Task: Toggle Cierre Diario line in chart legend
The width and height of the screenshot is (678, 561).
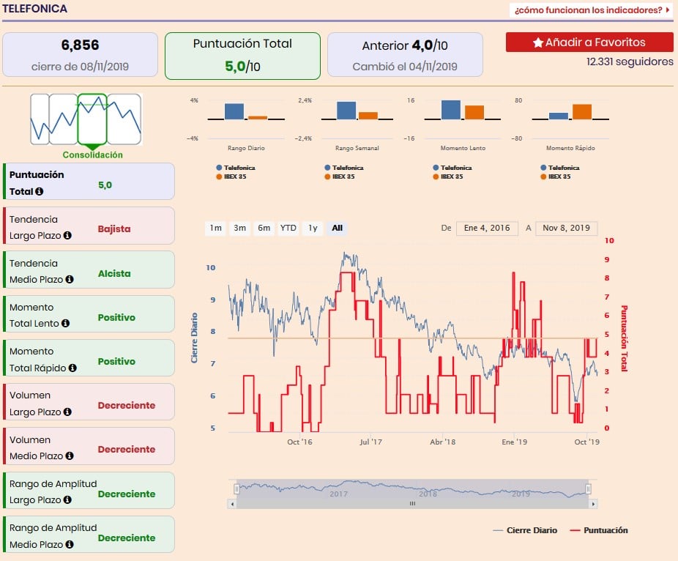Action: [x=526, y=530]
